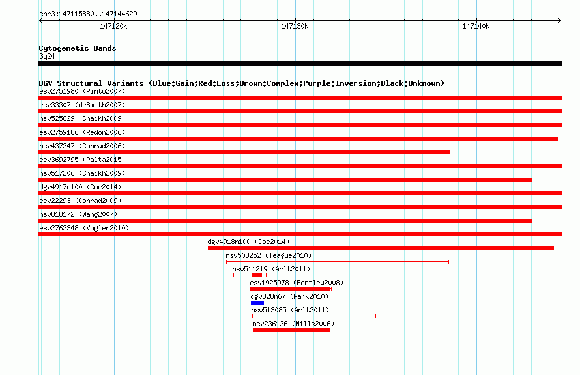This screenshot has height=375, width=580.
Task: Click the esv2751980 (Pinto2007) variant label
Action: pyautogui.click(x=82, y=91)
